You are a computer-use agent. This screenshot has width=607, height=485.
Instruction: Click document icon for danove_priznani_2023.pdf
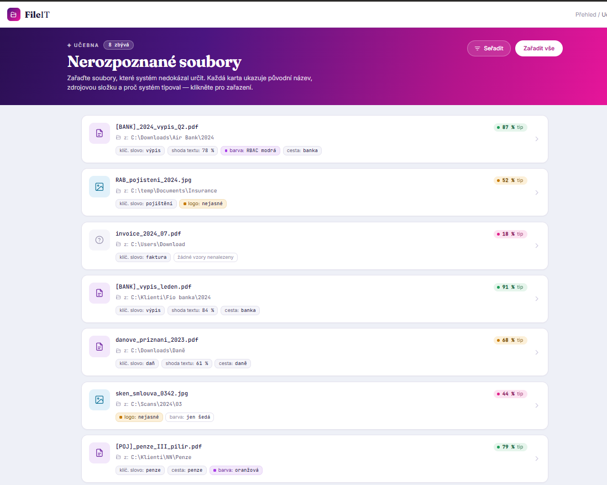100,347
